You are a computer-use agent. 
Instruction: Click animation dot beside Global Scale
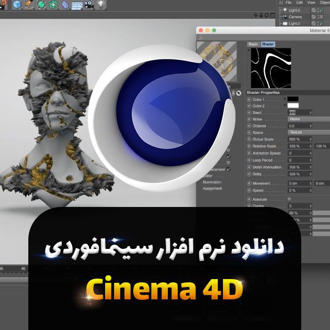pyautogui.click(x=249, y=139)
